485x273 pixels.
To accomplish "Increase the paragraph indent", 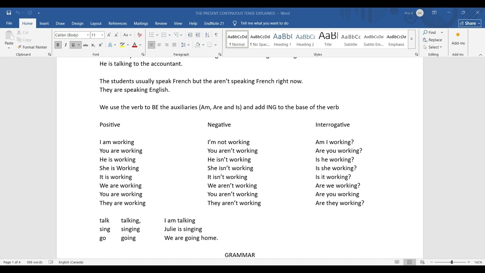I will 197,35.
